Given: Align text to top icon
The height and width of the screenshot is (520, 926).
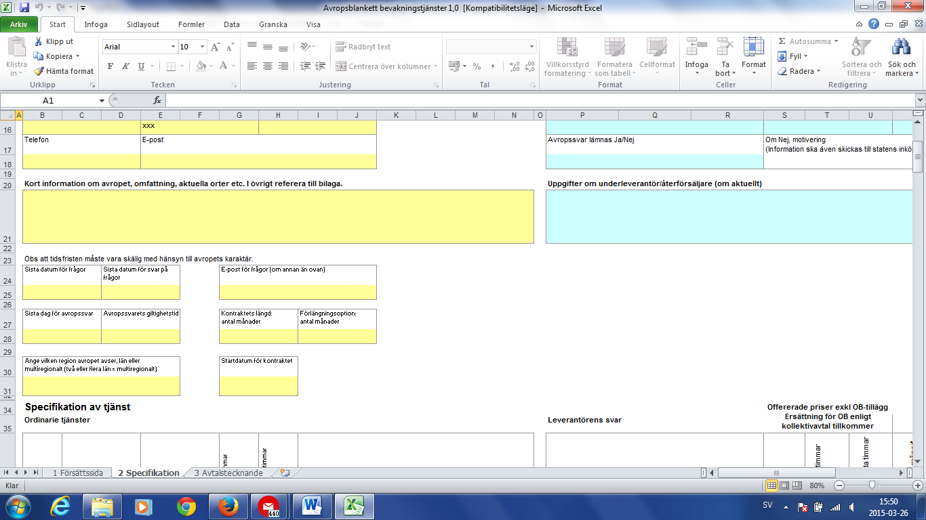Looking at the screenshot, I should 252,47.
